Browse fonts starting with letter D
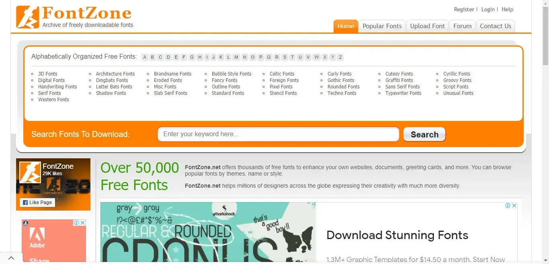Screen dimensions: 549x264 click(x=168, y=57)
